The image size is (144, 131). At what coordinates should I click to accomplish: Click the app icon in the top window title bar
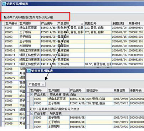point(4,4)
